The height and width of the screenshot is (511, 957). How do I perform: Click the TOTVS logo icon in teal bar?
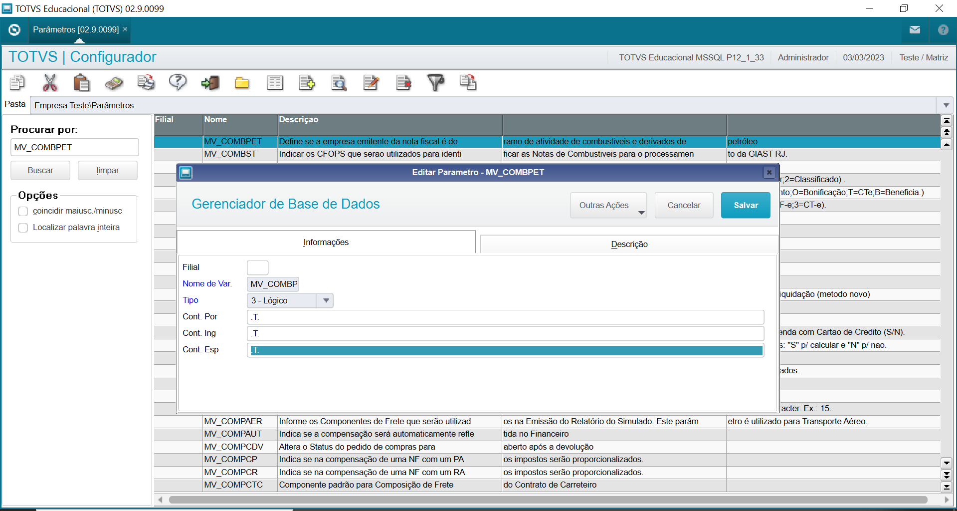(14, 30)
